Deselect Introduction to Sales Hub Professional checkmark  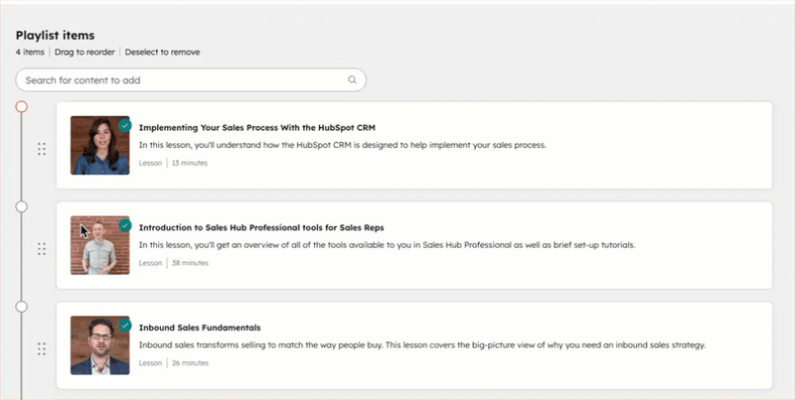point(125,225)
